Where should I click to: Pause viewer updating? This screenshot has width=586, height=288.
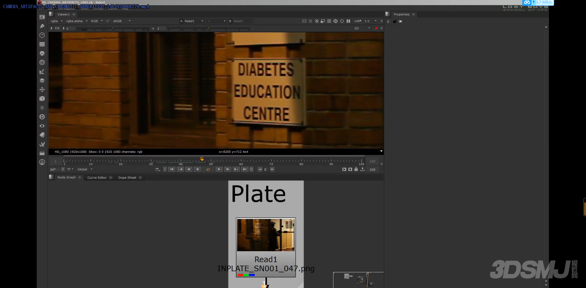pyautogui.click(x=348, y=21)
